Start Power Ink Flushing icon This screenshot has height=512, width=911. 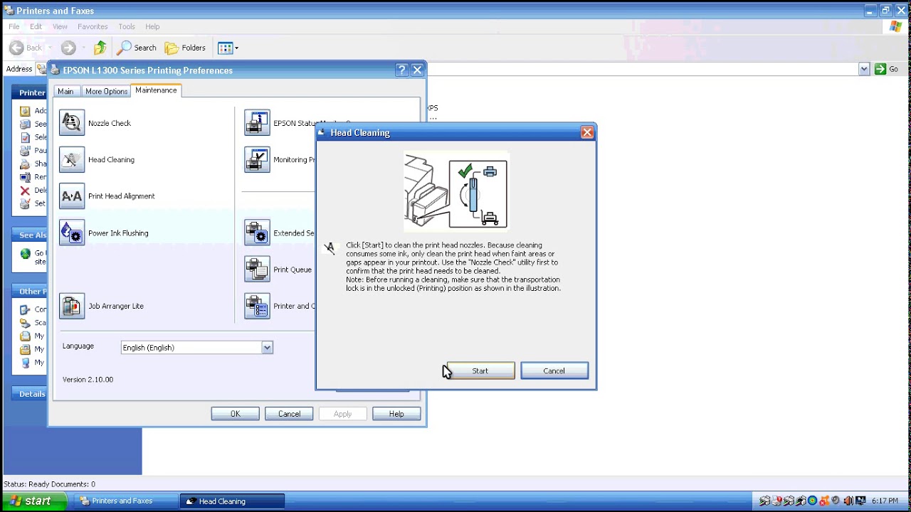72,233
